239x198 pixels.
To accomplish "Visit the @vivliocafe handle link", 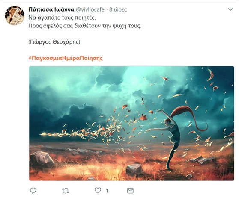I will (90, 9).
